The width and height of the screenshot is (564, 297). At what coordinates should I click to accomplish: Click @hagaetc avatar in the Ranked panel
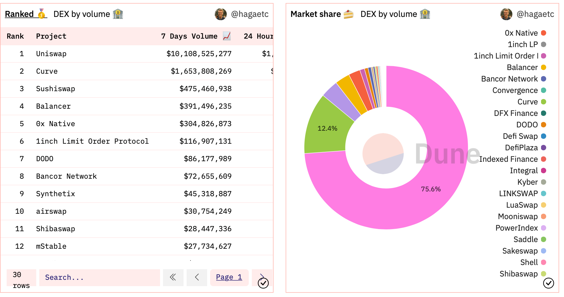point(221,14)
